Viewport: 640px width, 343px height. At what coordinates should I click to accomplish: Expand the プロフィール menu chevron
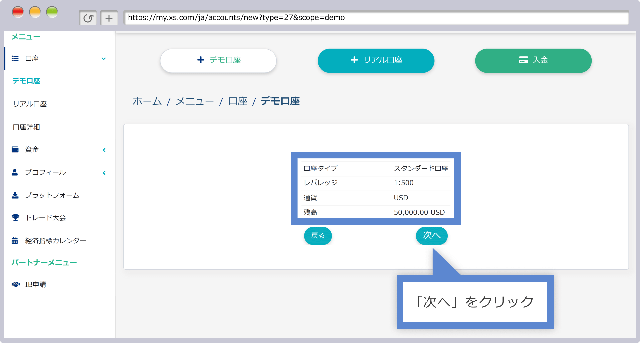pyautogui.click(x=104, y=173)
